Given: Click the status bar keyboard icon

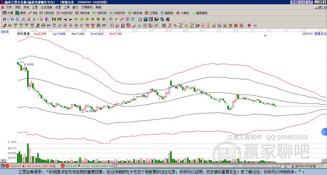Looking at the screenshot, I should point(3,166).
